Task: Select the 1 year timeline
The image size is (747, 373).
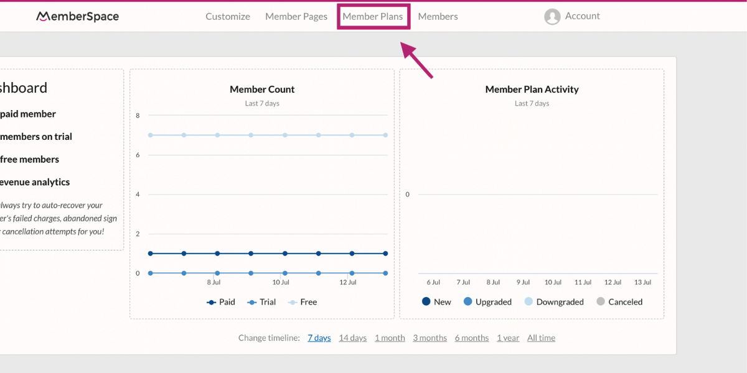Action: point(508,338)
